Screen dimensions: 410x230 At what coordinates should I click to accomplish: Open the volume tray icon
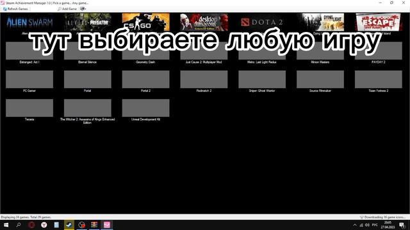(367, 225)
